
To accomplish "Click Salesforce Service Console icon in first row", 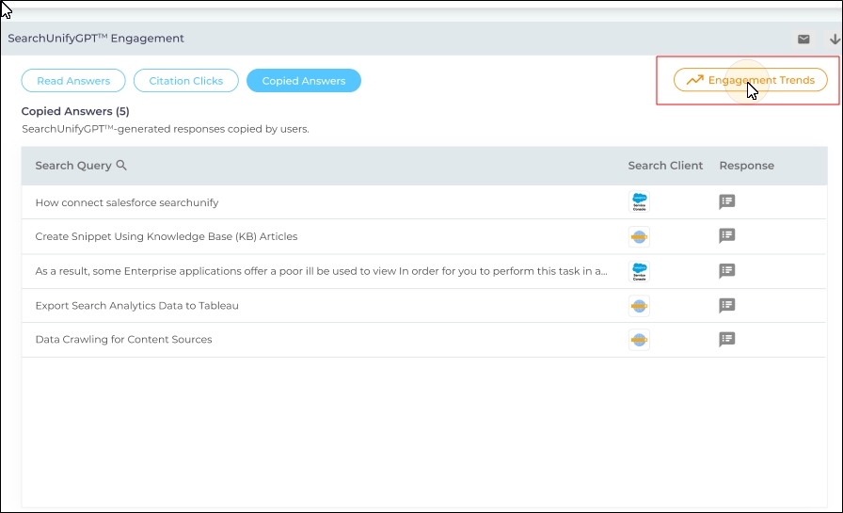I will click(x=639, y=202).
